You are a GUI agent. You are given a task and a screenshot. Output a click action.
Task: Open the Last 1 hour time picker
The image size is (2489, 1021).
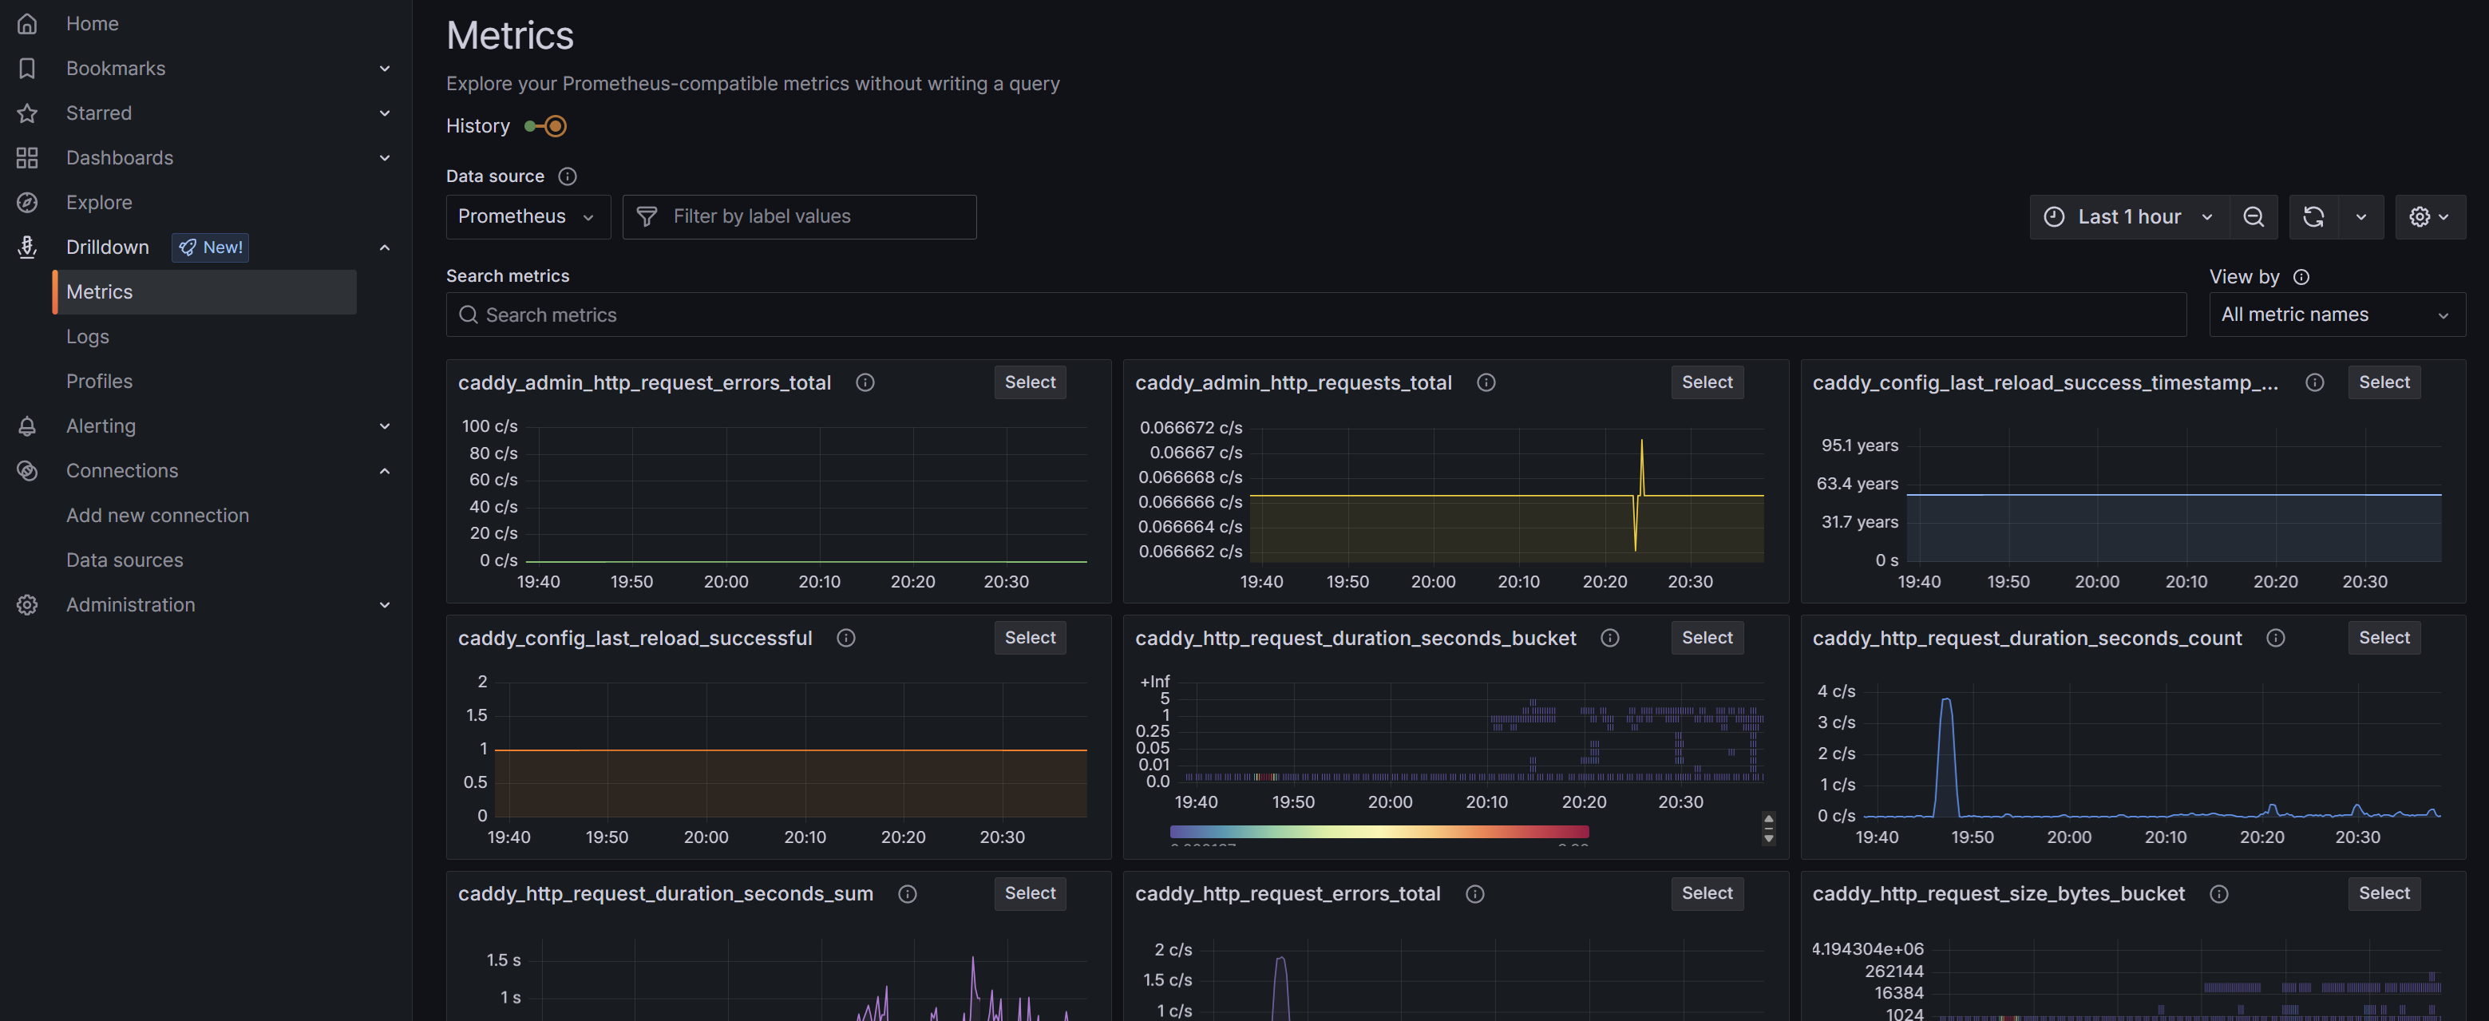(2129, 217)
